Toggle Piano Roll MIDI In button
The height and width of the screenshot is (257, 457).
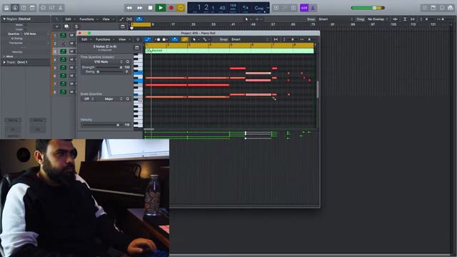coord(157,39)
